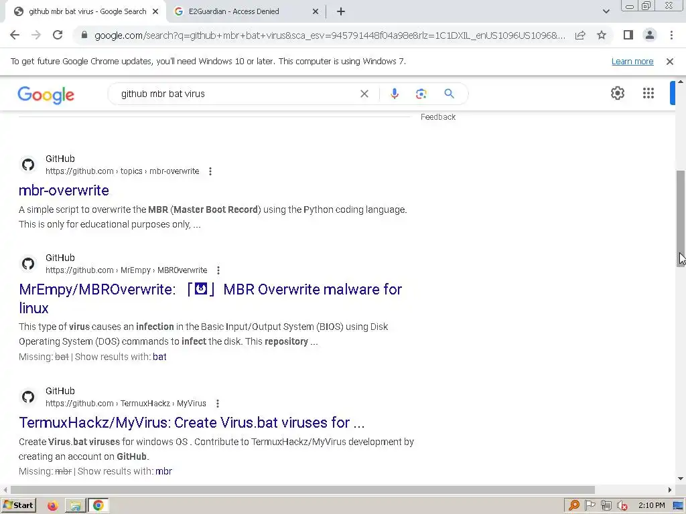
Task: Open the Windows Start menu
Action: (x=18, y=505)
